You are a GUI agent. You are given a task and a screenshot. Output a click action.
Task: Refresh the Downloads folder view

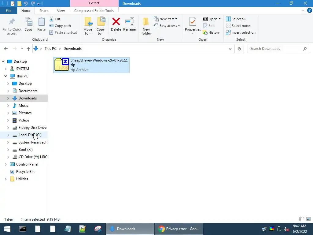[239, 49]
